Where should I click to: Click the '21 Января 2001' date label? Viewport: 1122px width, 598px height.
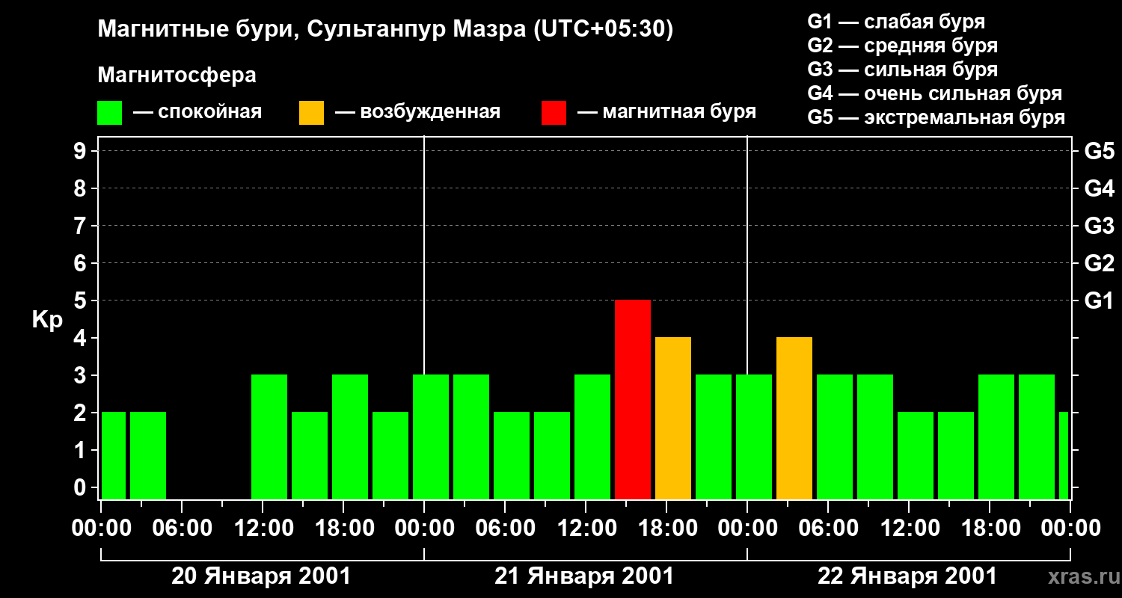click(584, 576)
